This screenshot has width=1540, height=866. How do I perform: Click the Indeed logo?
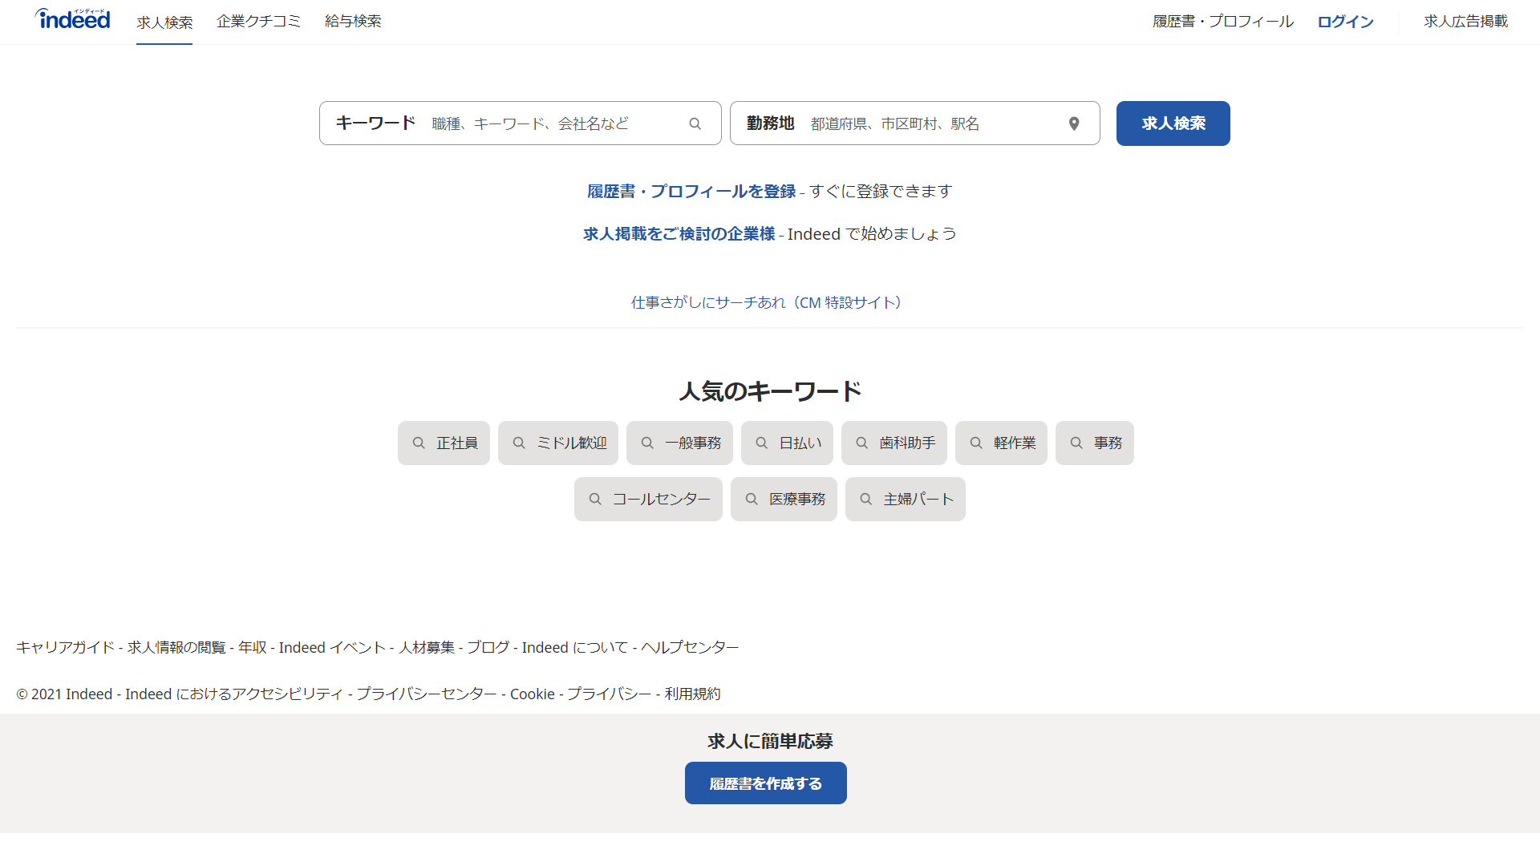pos(72,19)
